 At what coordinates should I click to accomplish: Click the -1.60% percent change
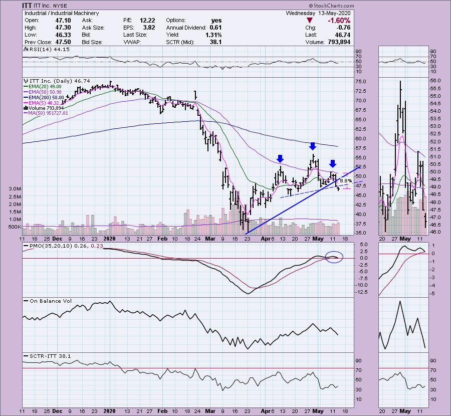point(339,21)
